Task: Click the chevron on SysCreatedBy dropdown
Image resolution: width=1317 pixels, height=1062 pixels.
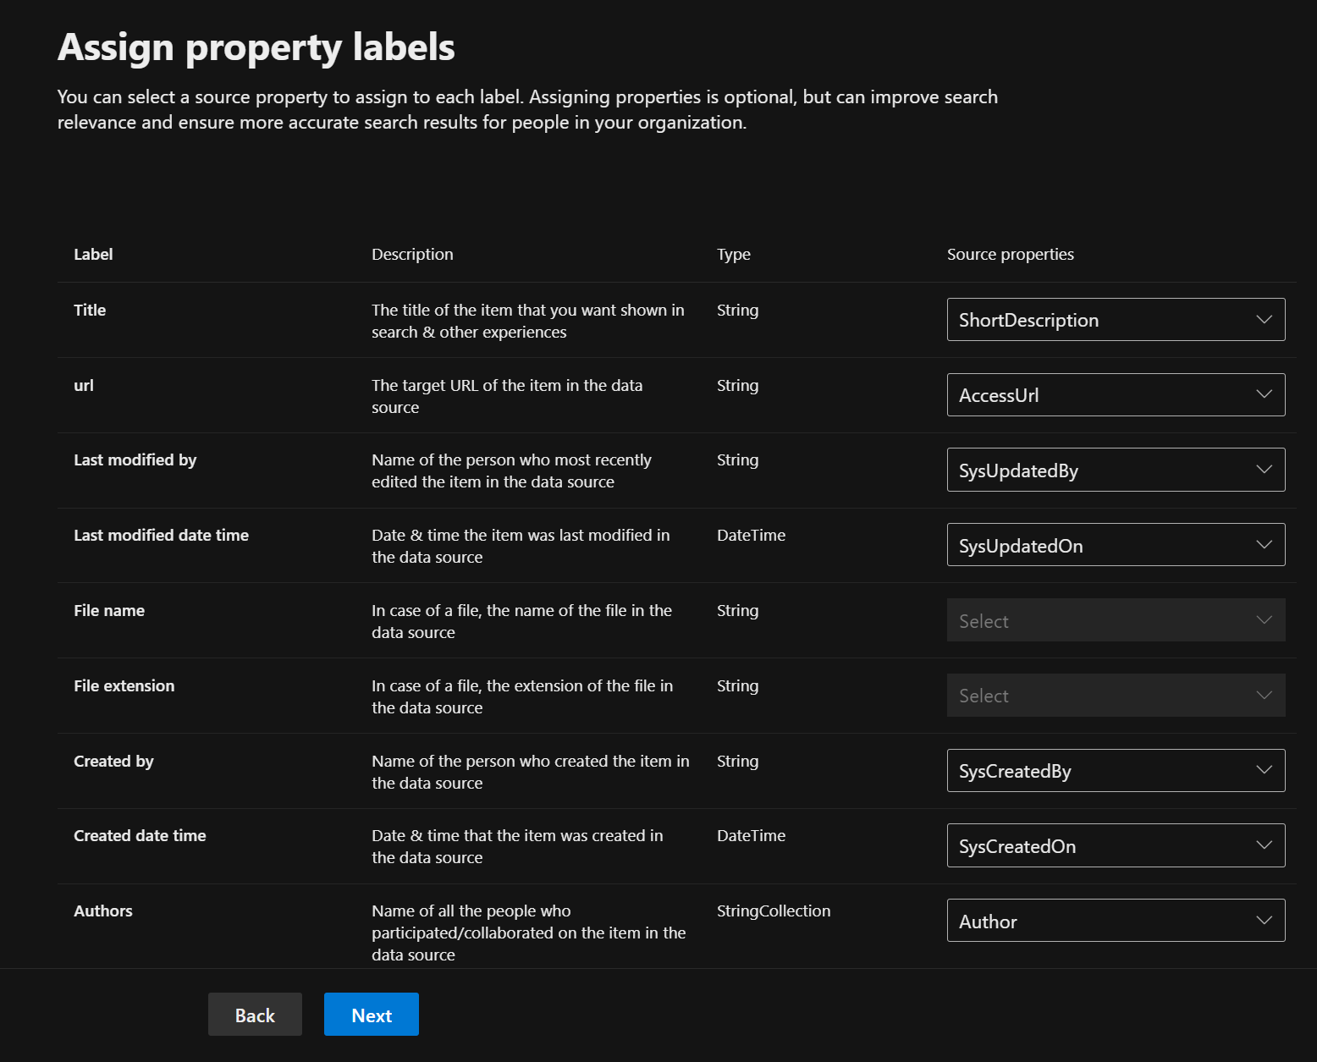Action: [1264, 770]
